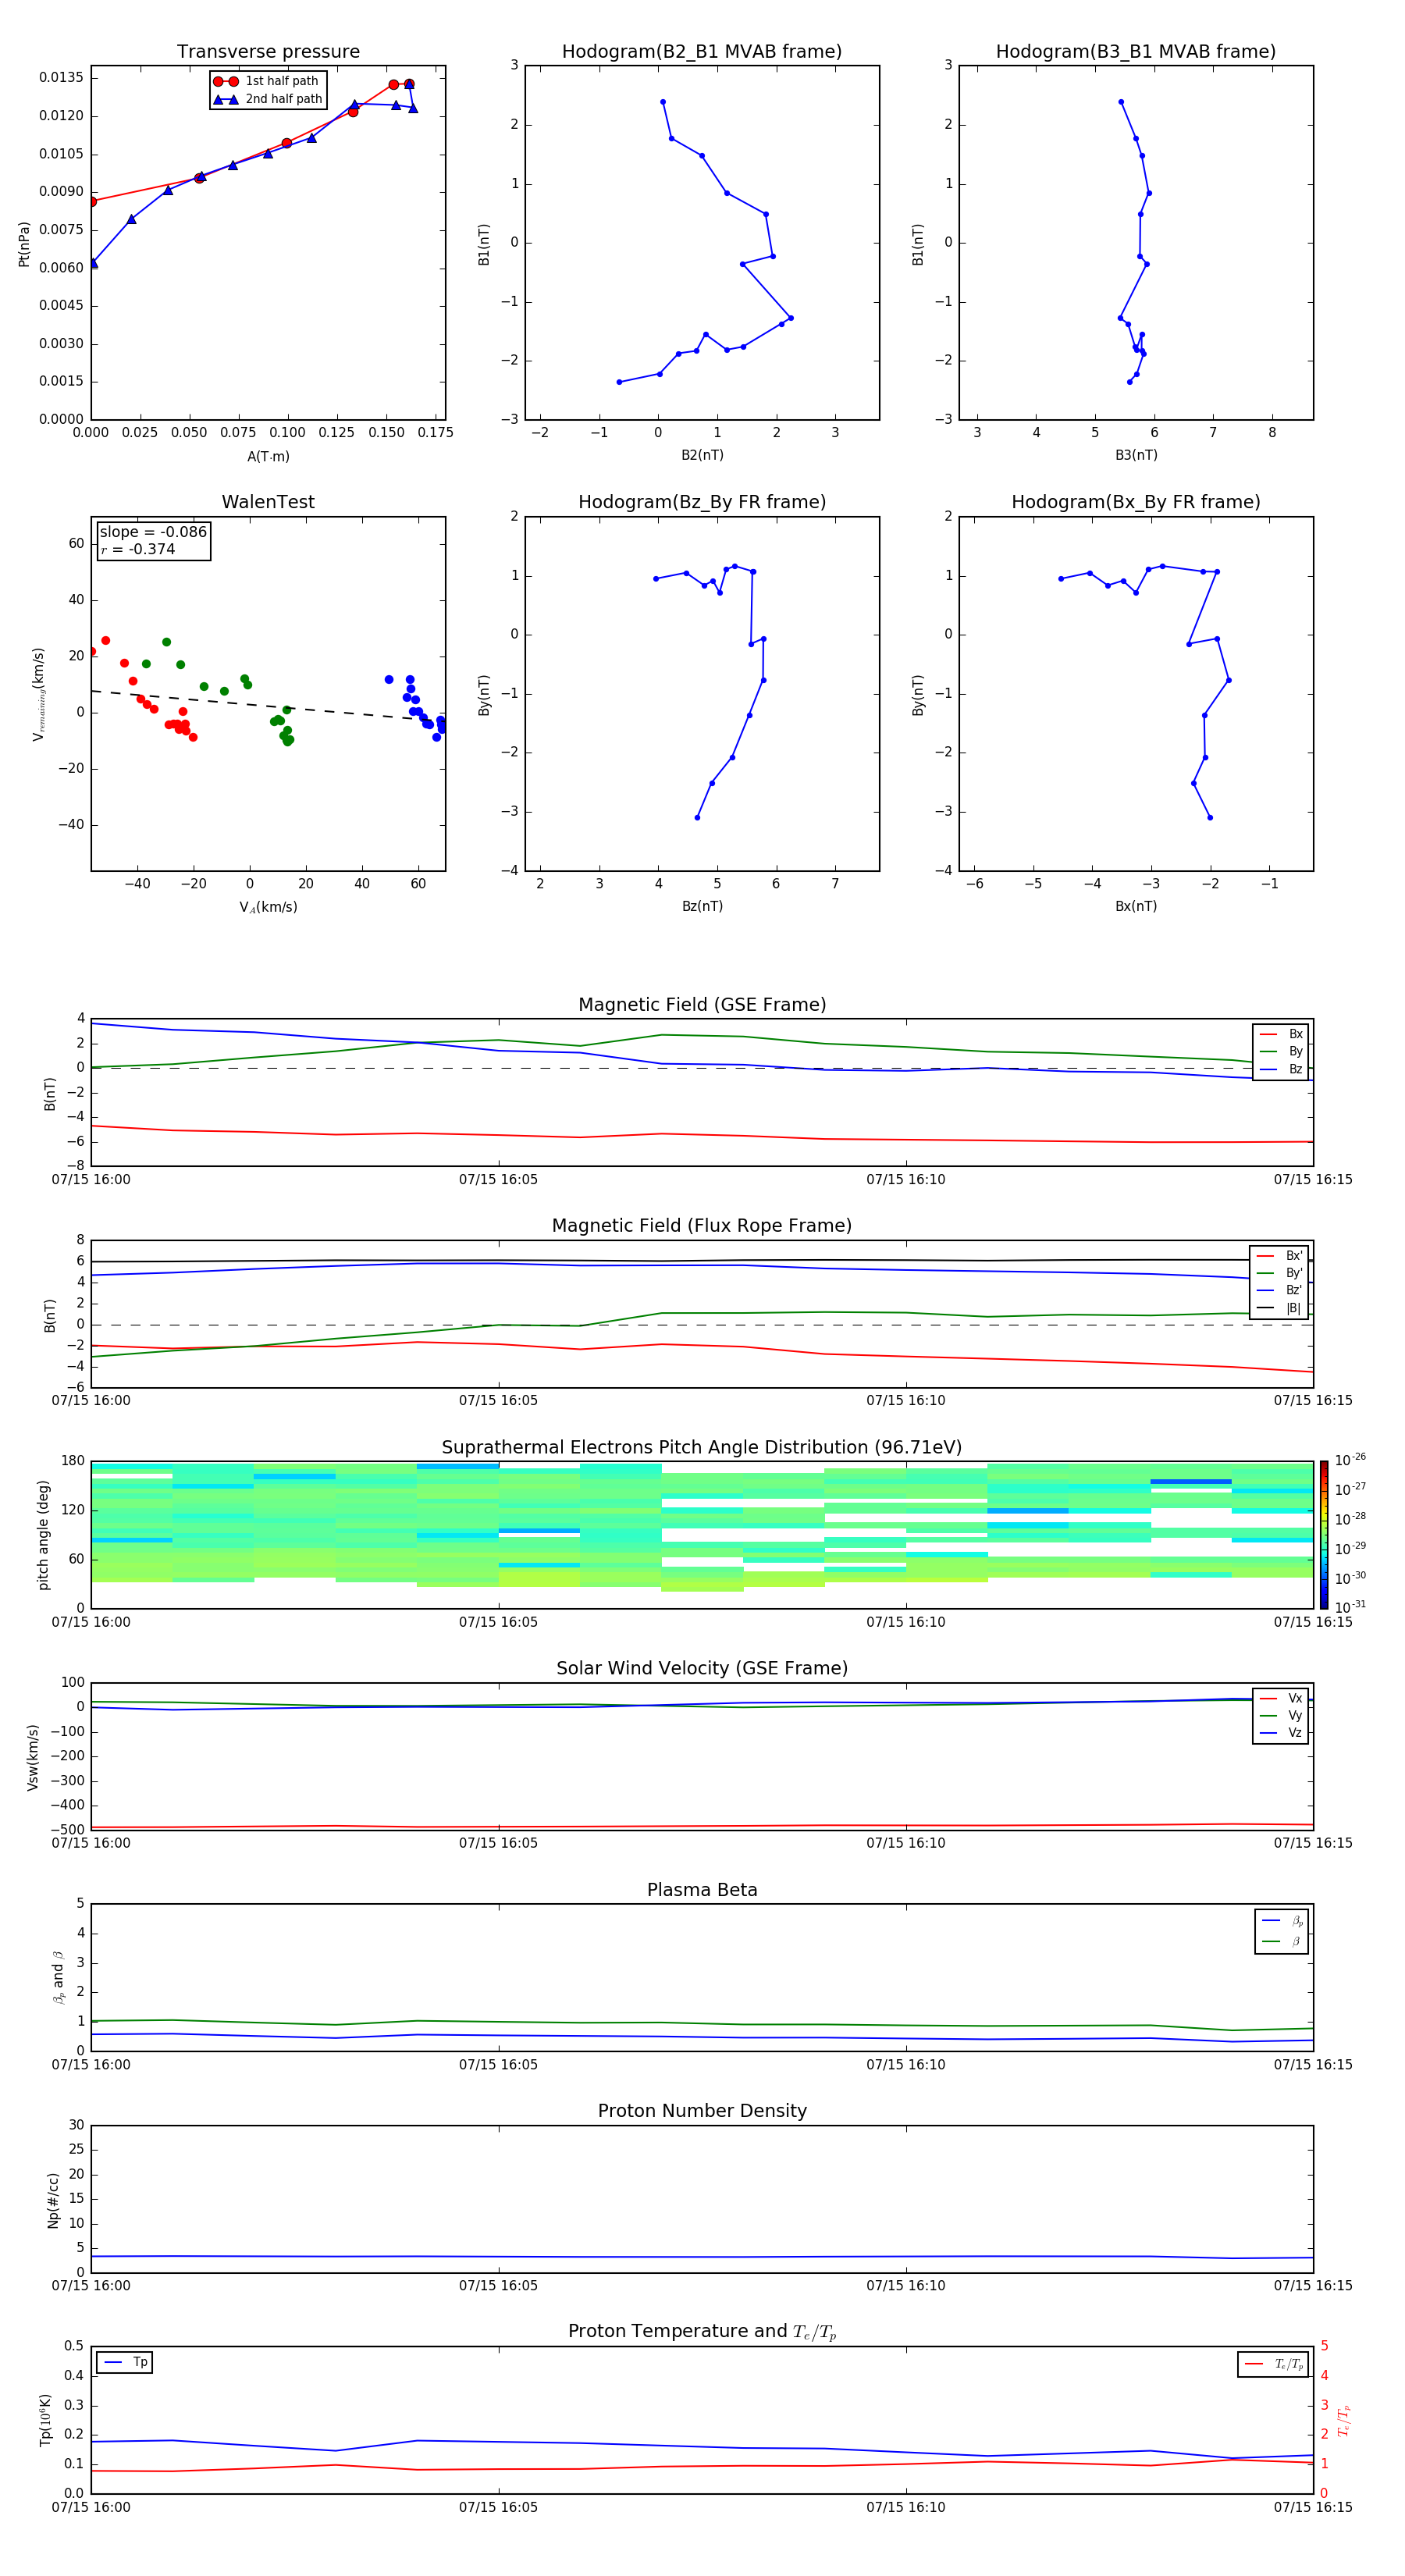The height and width of the screenshot is (2576, 1405).
Task: Click the |B| legend entry in Flux Rope panel
Action: (1279, 1308)
